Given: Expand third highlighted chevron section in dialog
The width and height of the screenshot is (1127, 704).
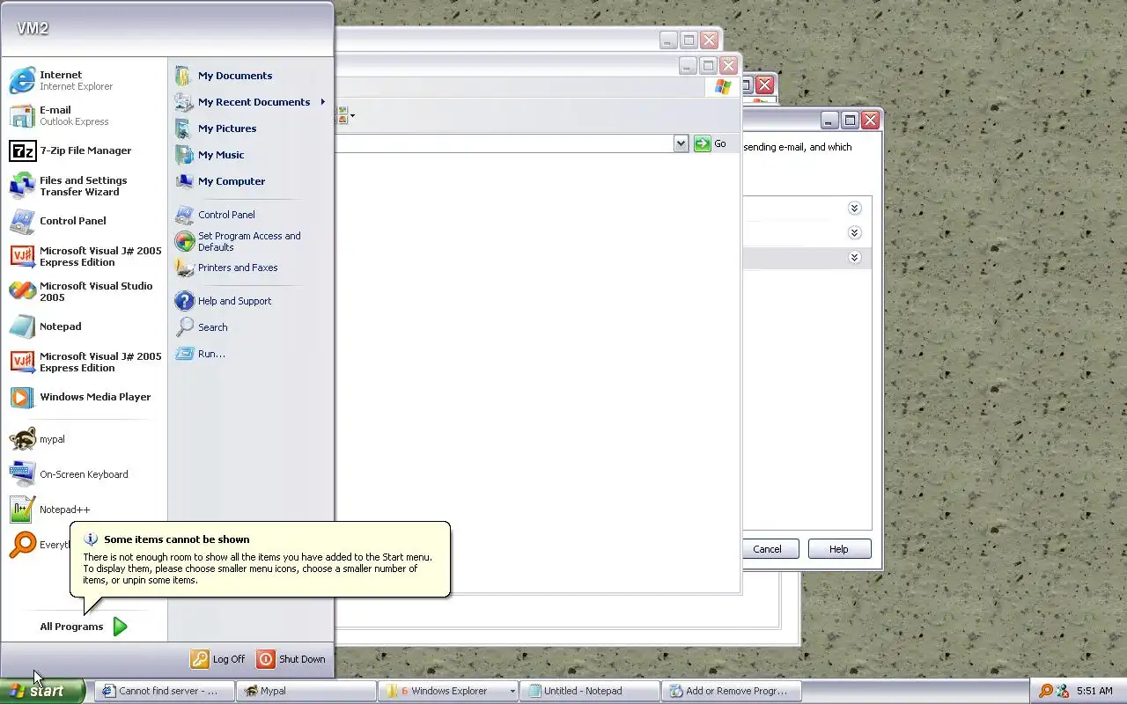Looking at the screenshot, I should (854, 258).
